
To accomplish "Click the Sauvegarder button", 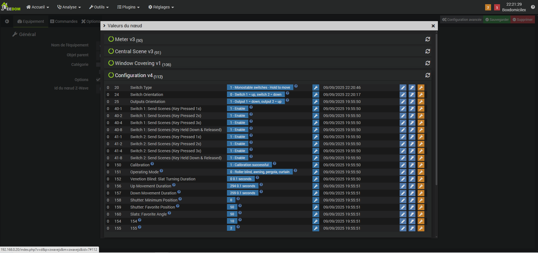I will [497, 20].
